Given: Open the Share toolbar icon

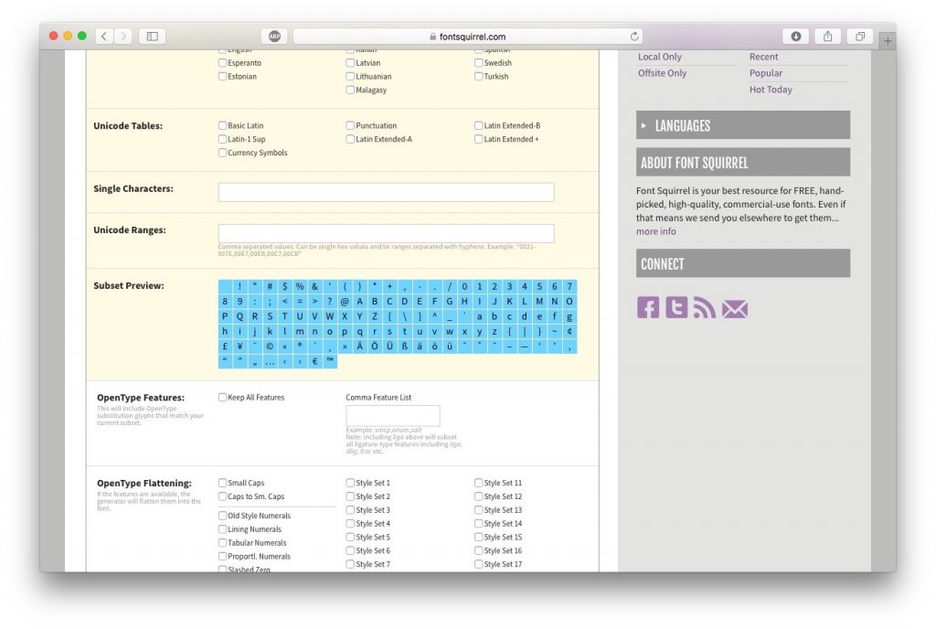Looking at the screenshot, I should coord(827,37).
